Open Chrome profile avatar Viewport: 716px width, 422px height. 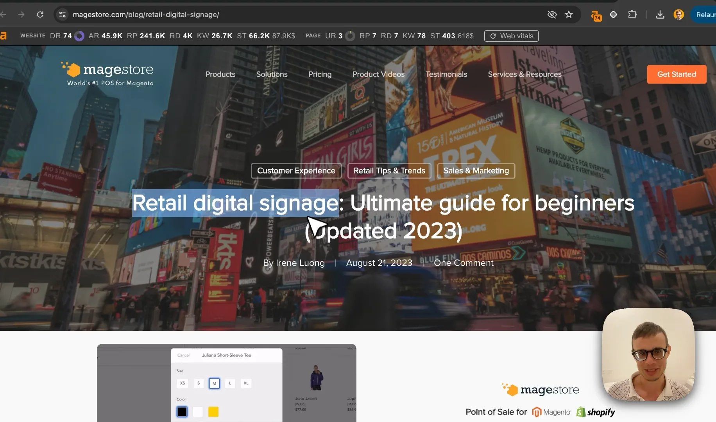(x=679, y=14)
